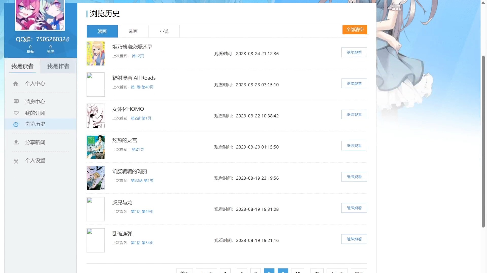Click the title 饥肠辘辘的玛丽
487x273 pixels.
pyautogui.click(x=130, y=171)
